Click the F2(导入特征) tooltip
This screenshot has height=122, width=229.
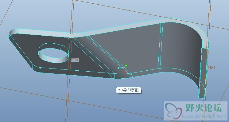point(129,90)
